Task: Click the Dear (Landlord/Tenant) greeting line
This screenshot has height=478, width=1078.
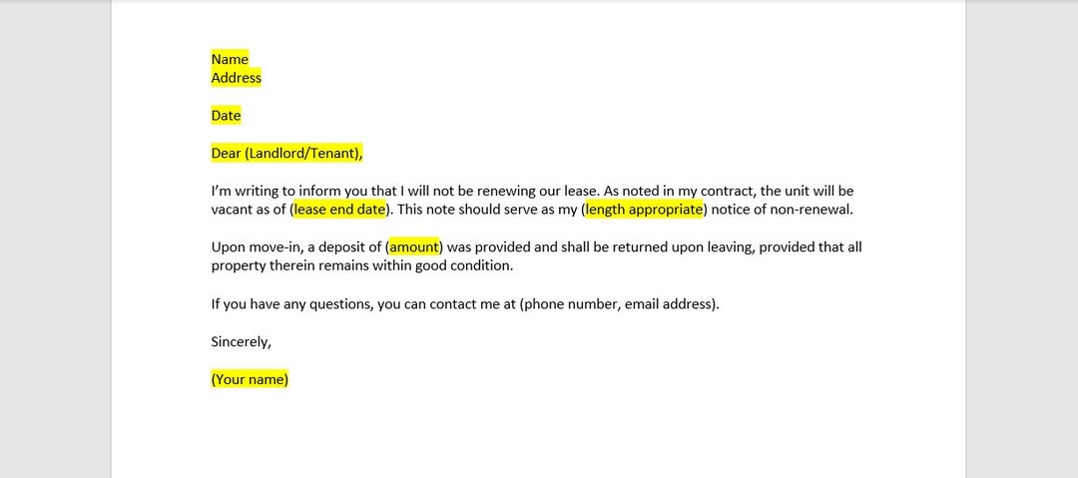Action: click(286, 154)
